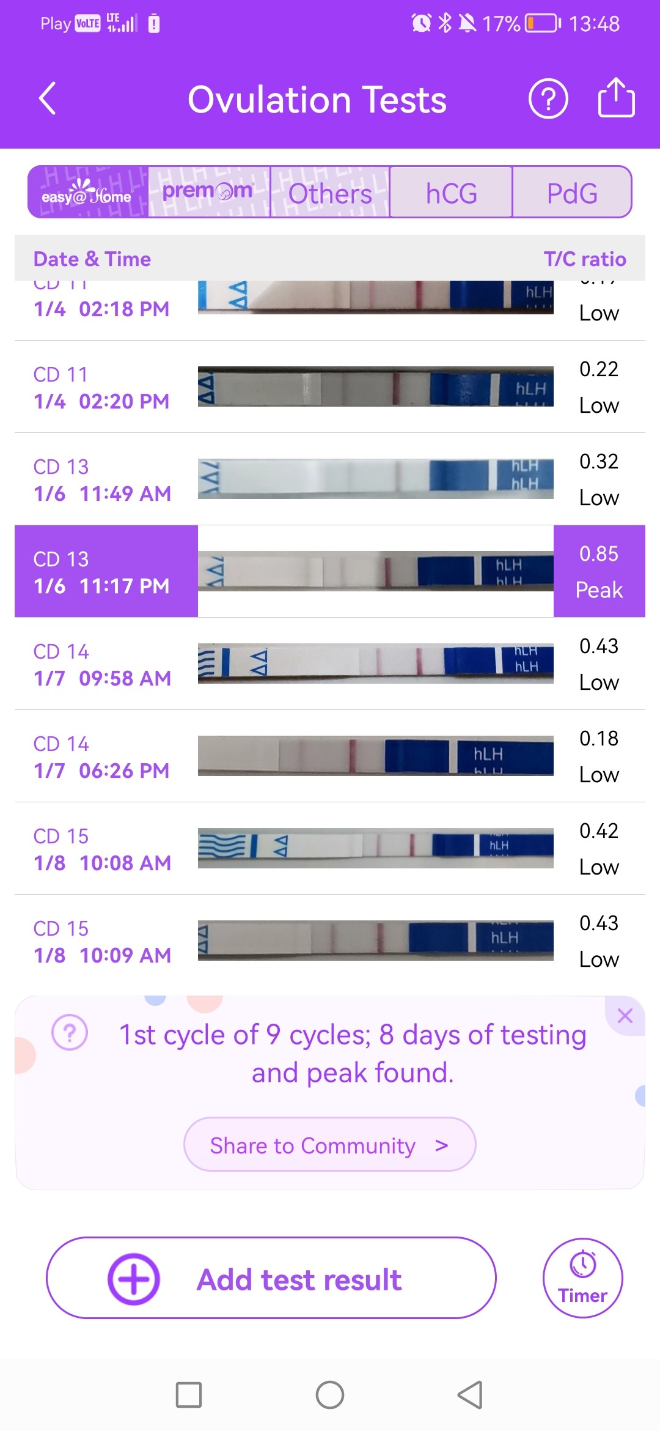Switch to the Premom tab
The image size is (660, 1431).
point(208,192)
